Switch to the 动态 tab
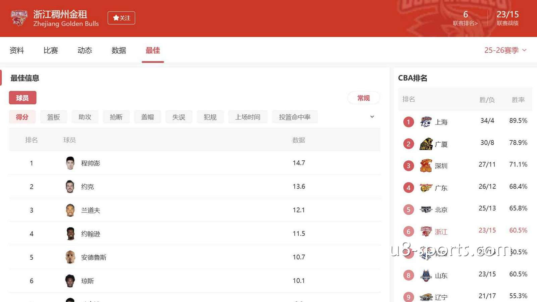This screenshot has height=302, width=537. tap(85, 50)
